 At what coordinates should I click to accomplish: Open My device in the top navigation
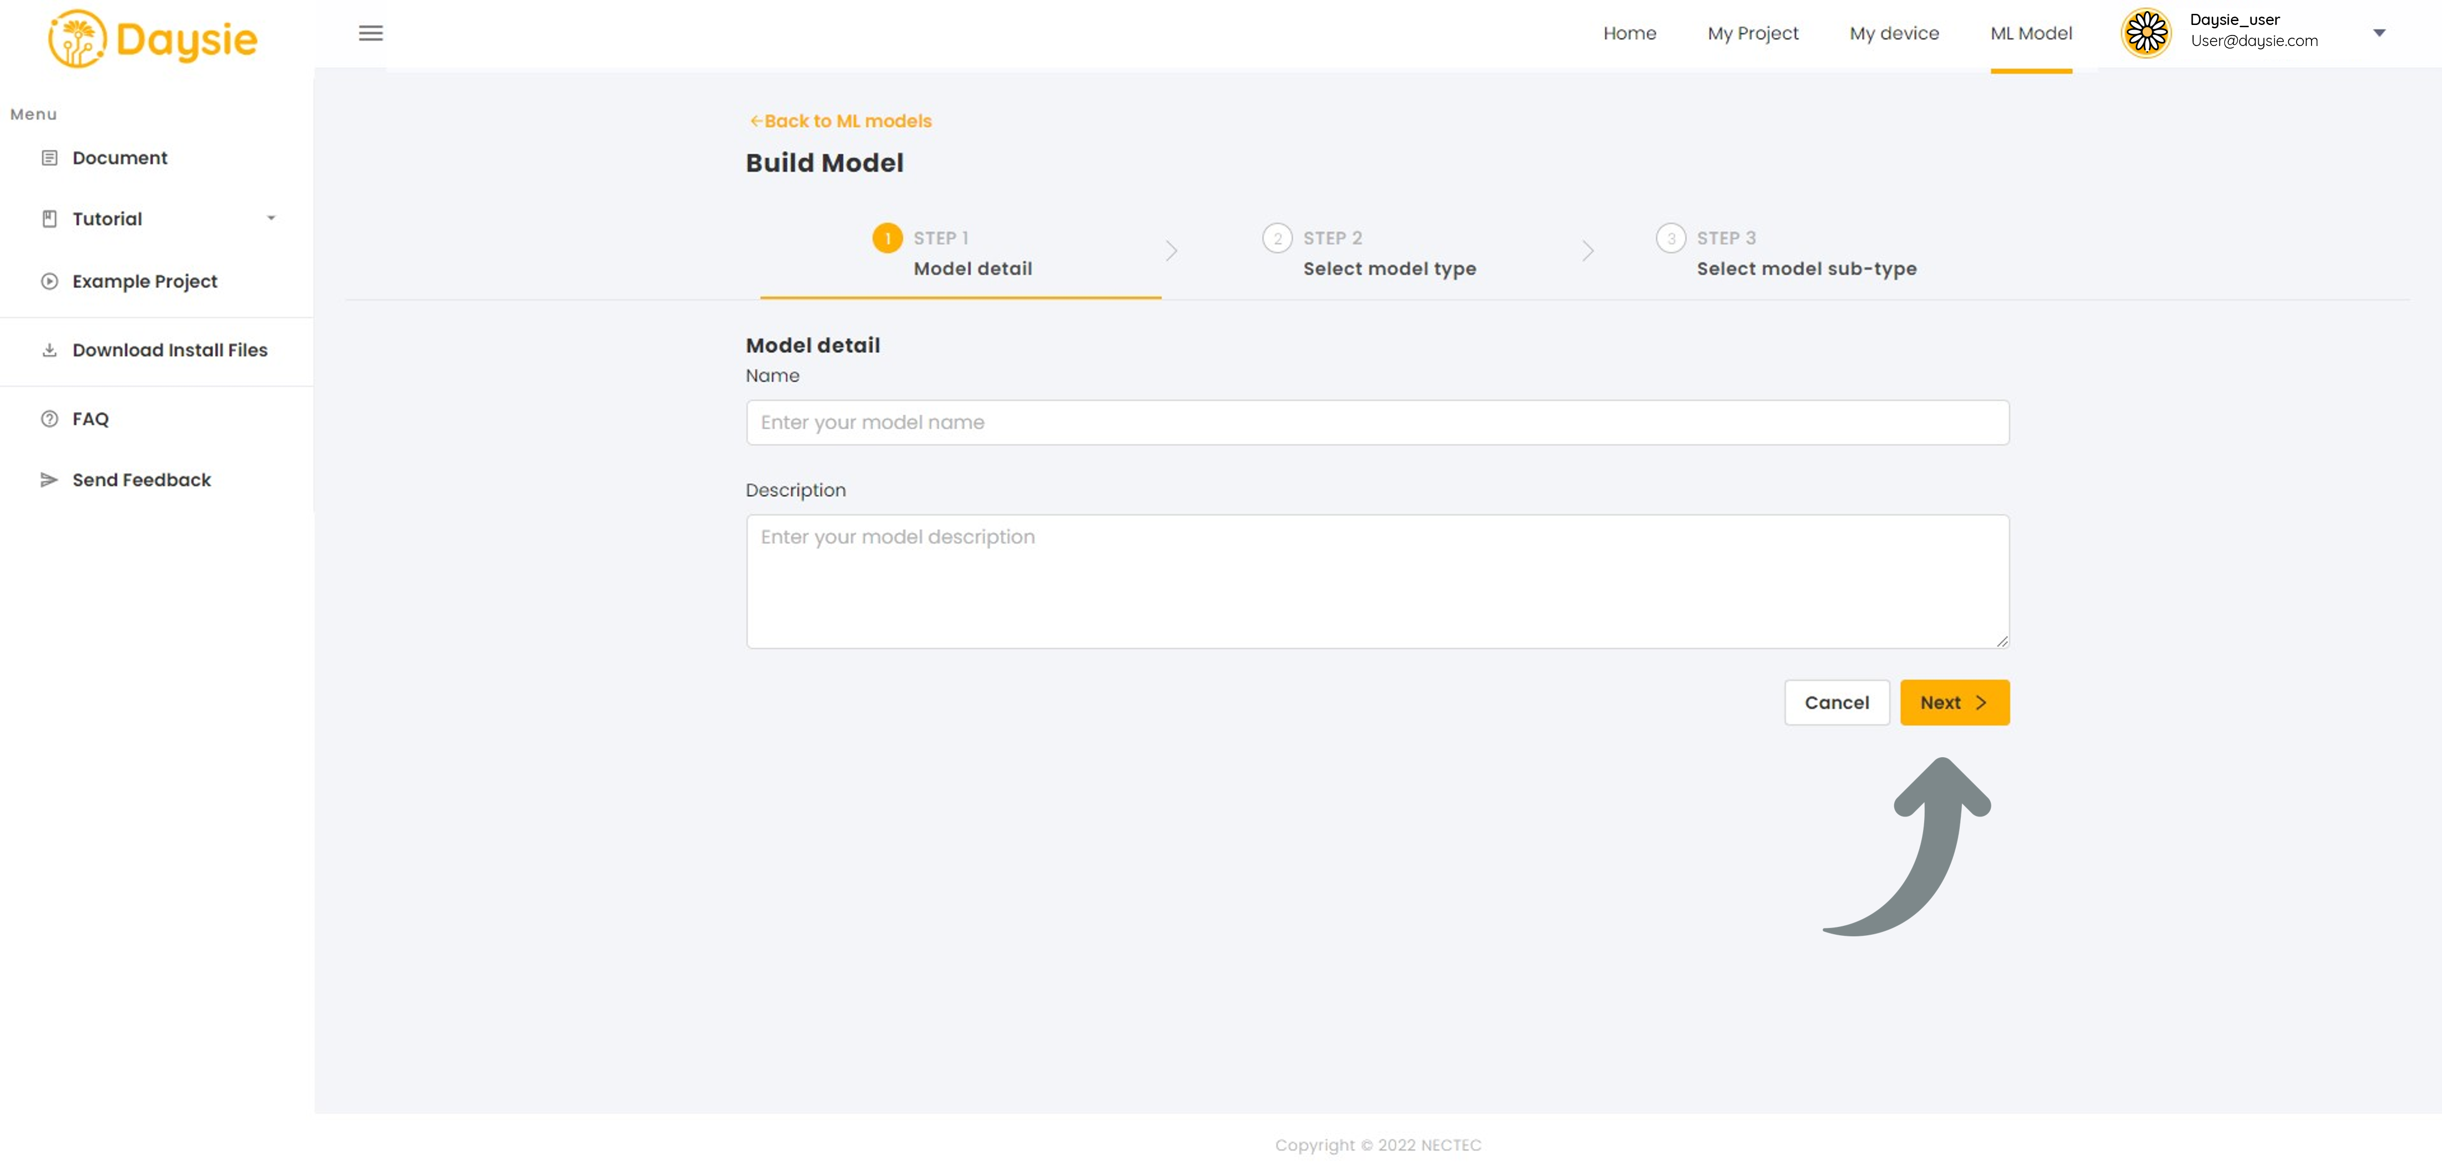click(1894, 33)
